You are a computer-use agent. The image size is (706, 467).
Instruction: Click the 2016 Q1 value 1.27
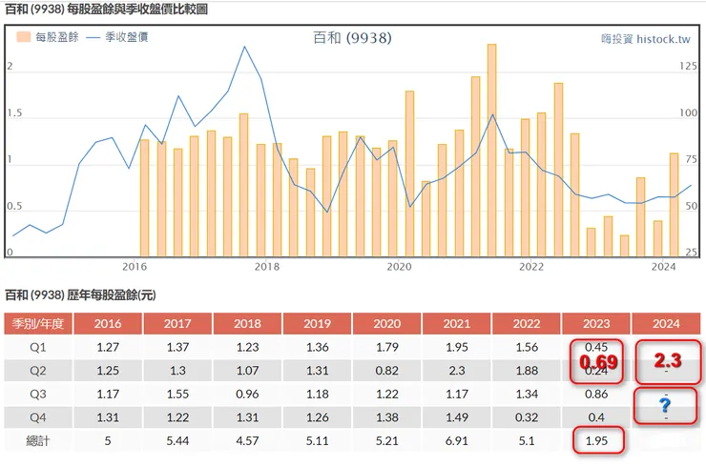coord(108,347)
